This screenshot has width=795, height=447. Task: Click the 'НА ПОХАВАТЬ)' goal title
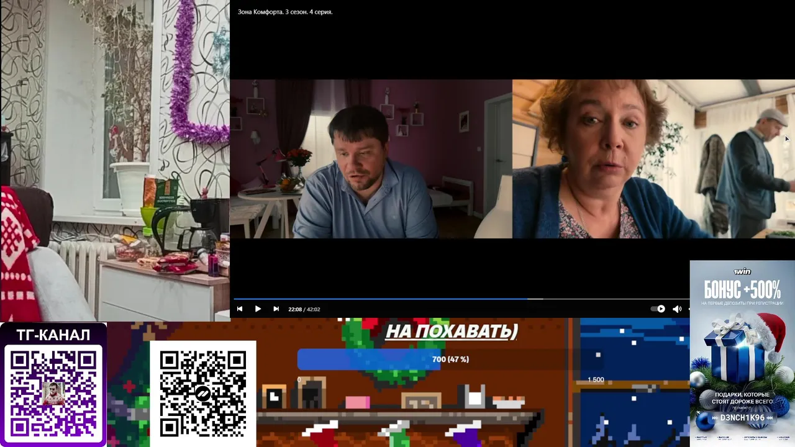[452, 331]
